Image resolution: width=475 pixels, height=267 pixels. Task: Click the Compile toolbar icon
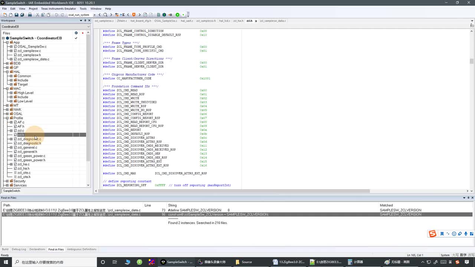pos(158,15)
